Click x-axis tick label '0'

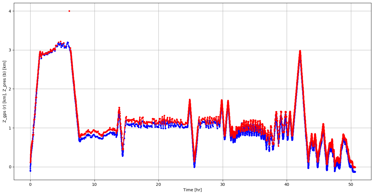click(30, 184)
